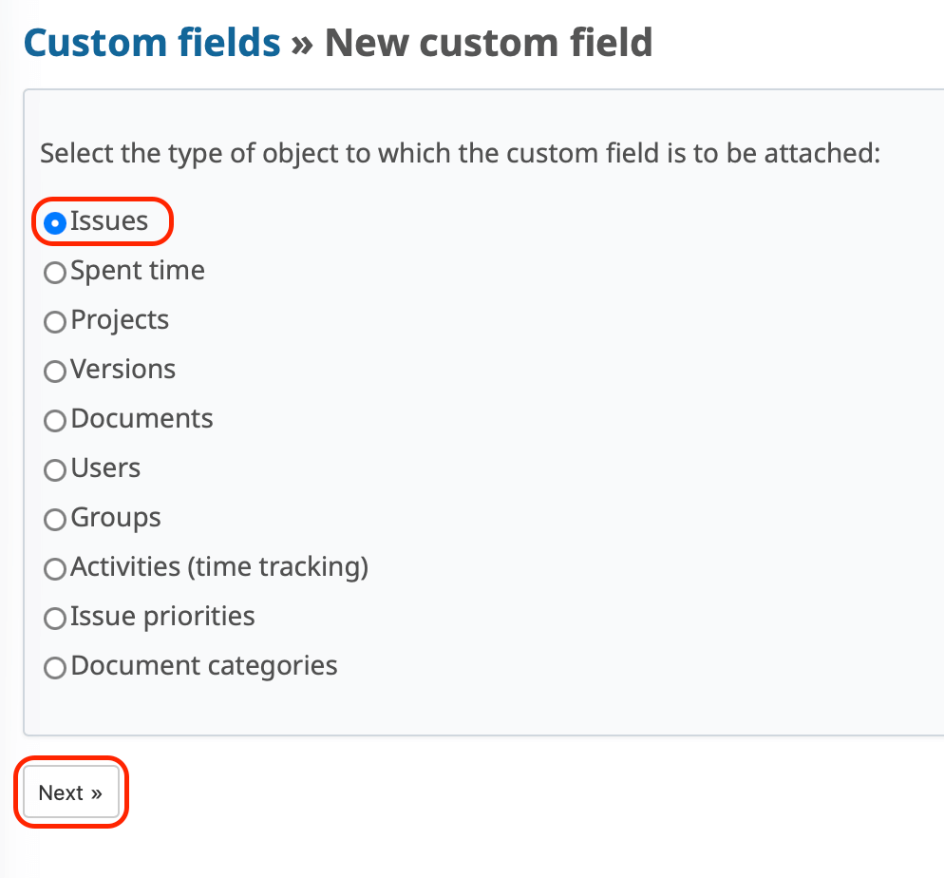Image resolution: width=944 pixels, height=878 pixels.
Task: Click the 'Groups' label text
Action: (x=116, y=518)
